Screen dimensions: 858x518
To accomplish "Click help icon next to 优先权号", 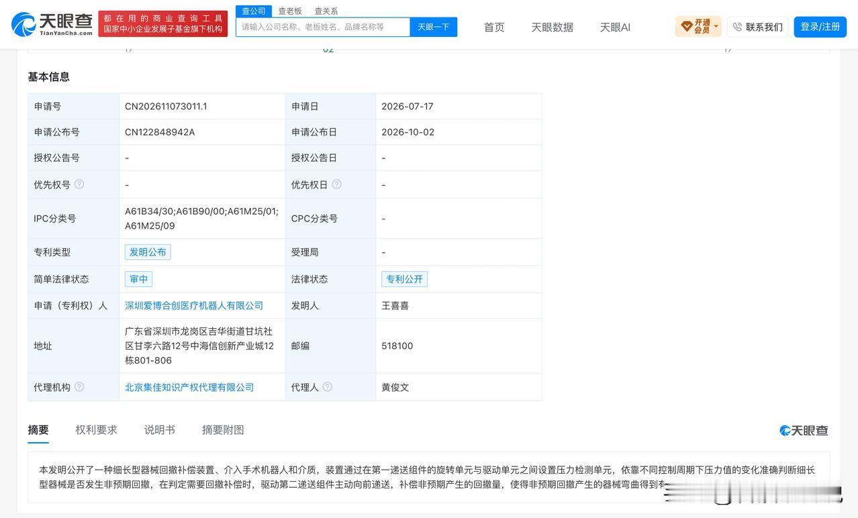I will (x=79, y=184).
